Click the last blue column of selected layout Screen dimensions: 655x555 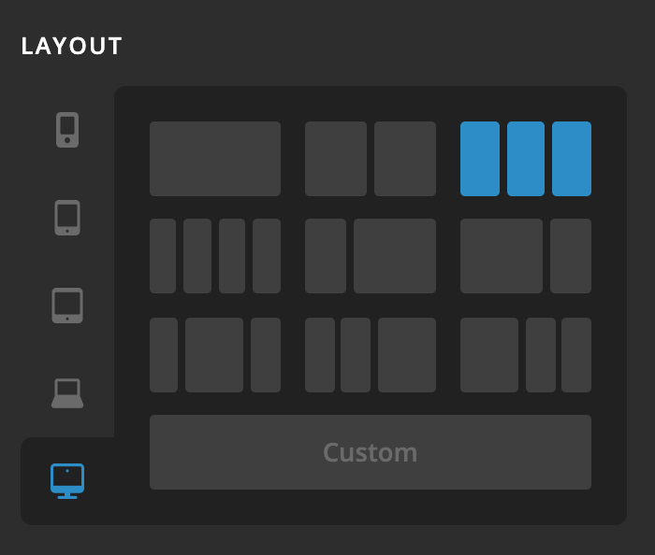click(572, 159)
